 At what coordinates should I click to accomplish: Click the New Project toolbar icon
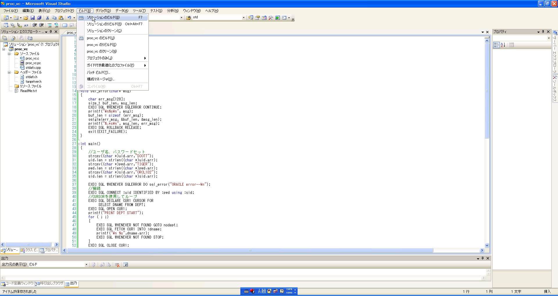(x=6, y=18)
